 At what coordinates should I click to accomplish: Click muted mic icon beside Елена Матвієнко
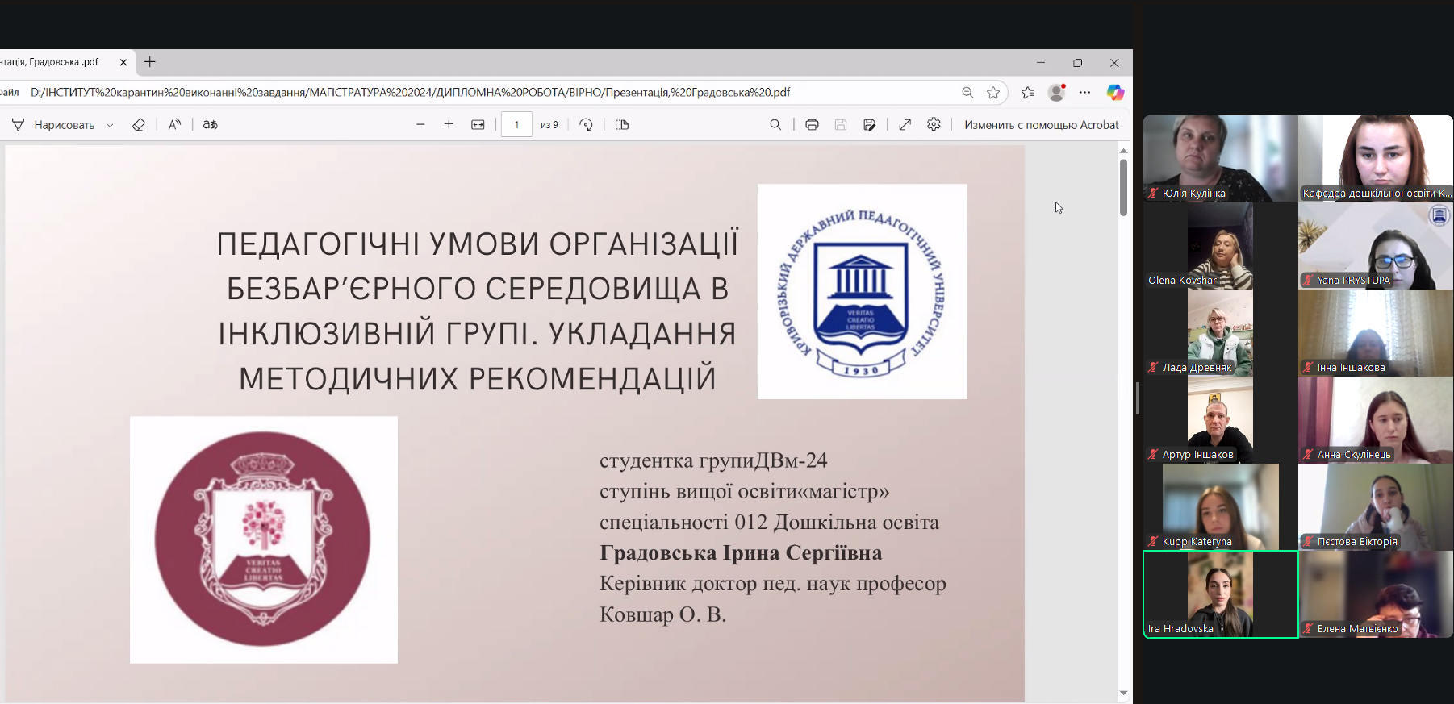pos(1309,629)
